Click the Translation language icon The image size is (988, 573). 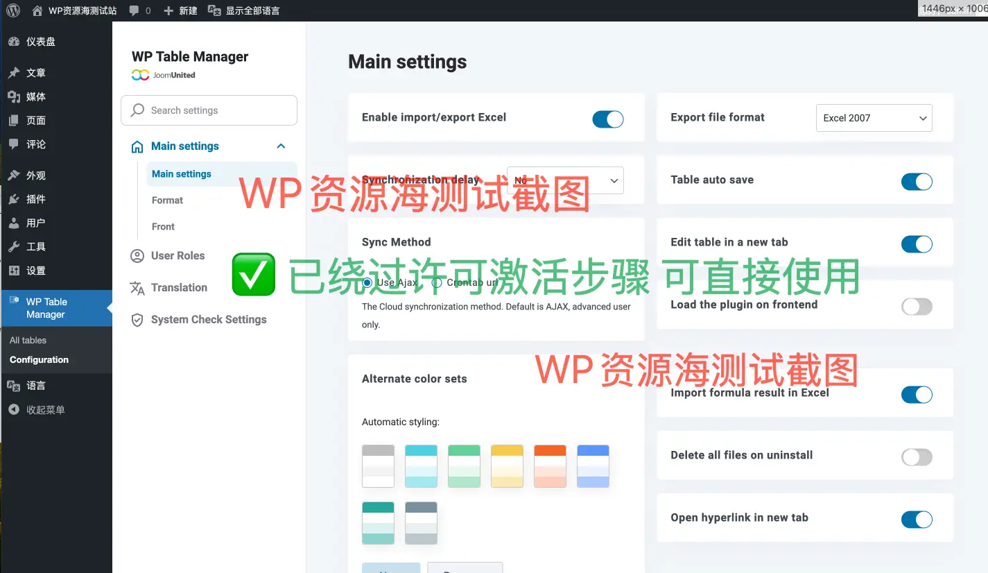[x=137, y=288]
